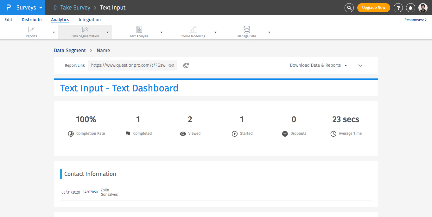
Task: Click the user profile avatar
Action: [423, 8]
